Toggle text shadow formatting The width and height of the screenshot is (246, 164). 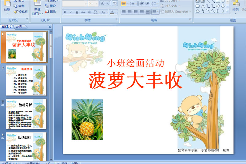(x=89, y=12)
